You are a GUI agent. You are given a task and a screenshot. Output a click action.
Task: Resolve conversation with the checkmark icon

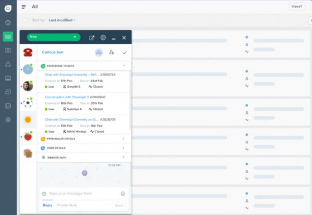(124, 53)
